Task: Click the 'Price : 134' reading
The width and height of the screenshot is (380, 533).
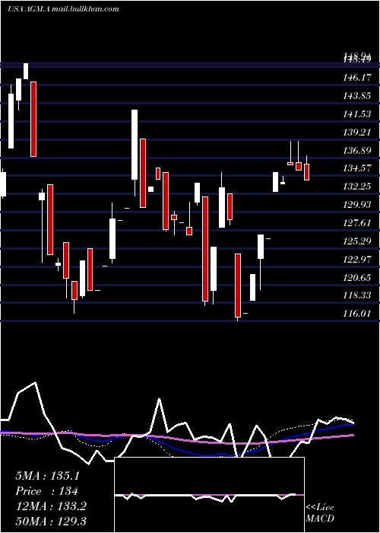Action: [x=47, y=491]
